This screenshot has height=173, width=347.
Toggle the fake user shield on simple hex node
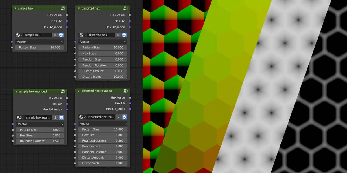tap(61, 35)
